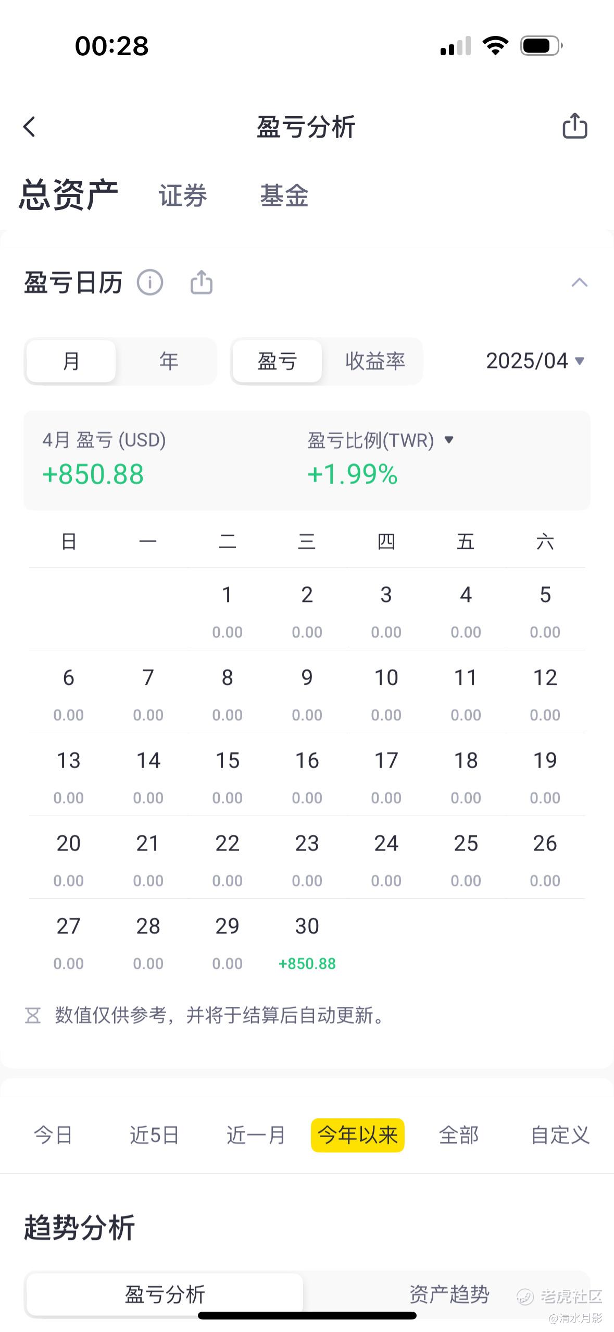
Task: Switch display to 收益率
Action: tap(375, 361)
